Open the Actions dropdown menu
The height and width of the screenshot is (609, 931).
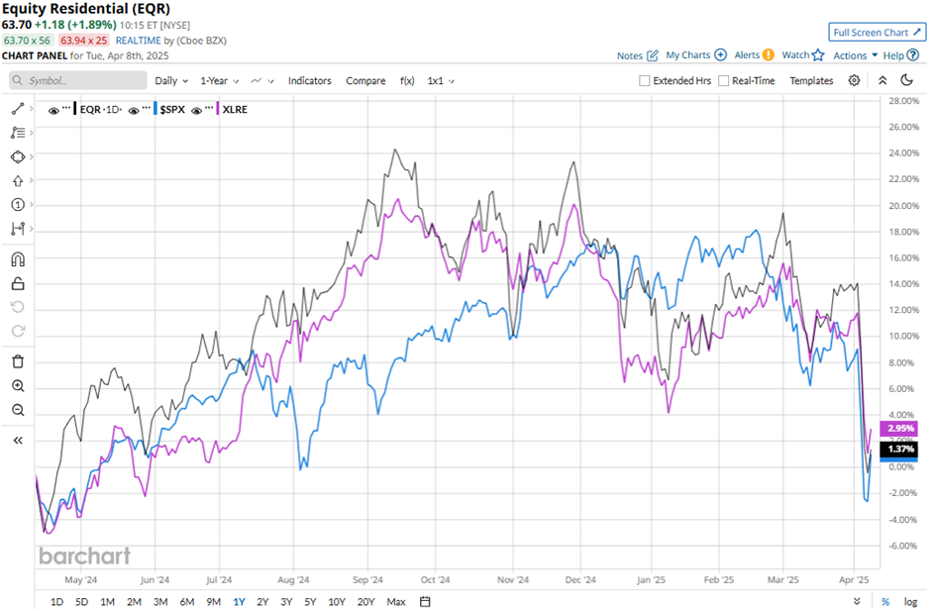[x=855, y=55]
